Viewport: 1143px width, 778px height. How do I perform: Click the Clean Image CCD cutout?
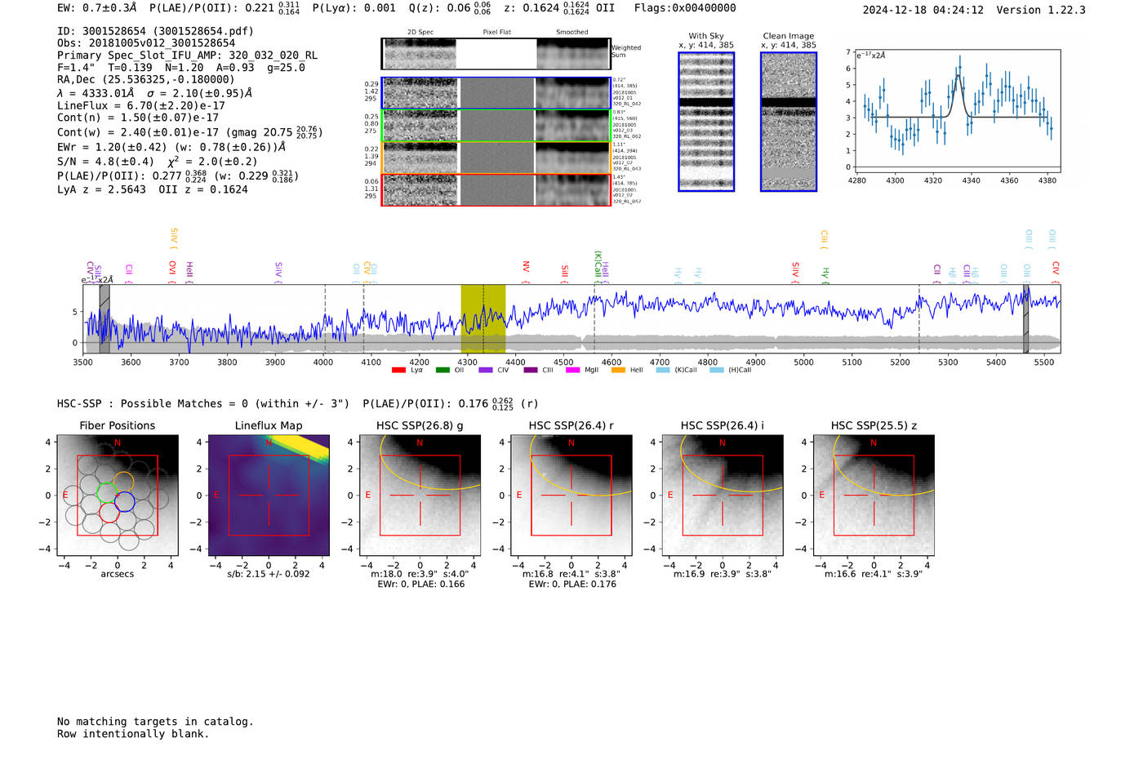(789, 122)
